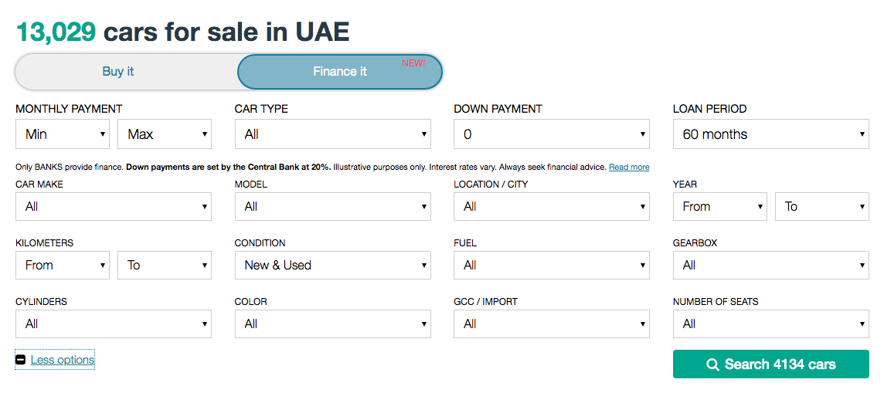Open the Gearbox dropdown

click(x=770, y=266)
